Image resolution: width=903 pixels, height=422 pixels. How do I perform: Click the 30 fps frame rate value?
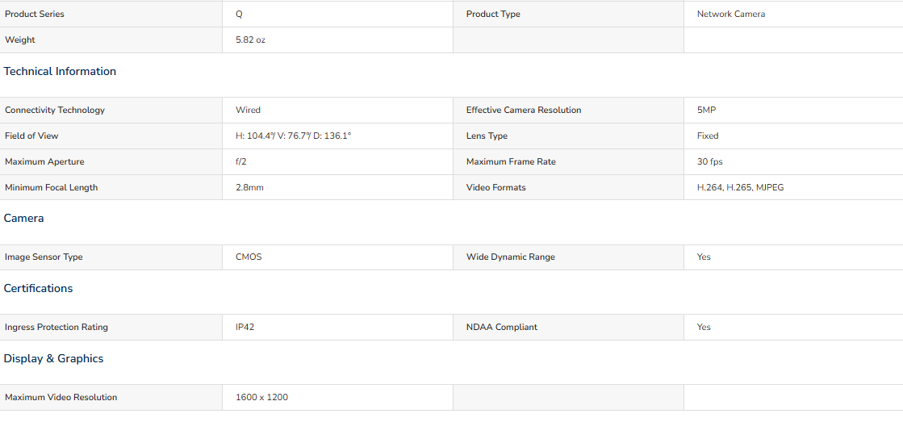709,161
